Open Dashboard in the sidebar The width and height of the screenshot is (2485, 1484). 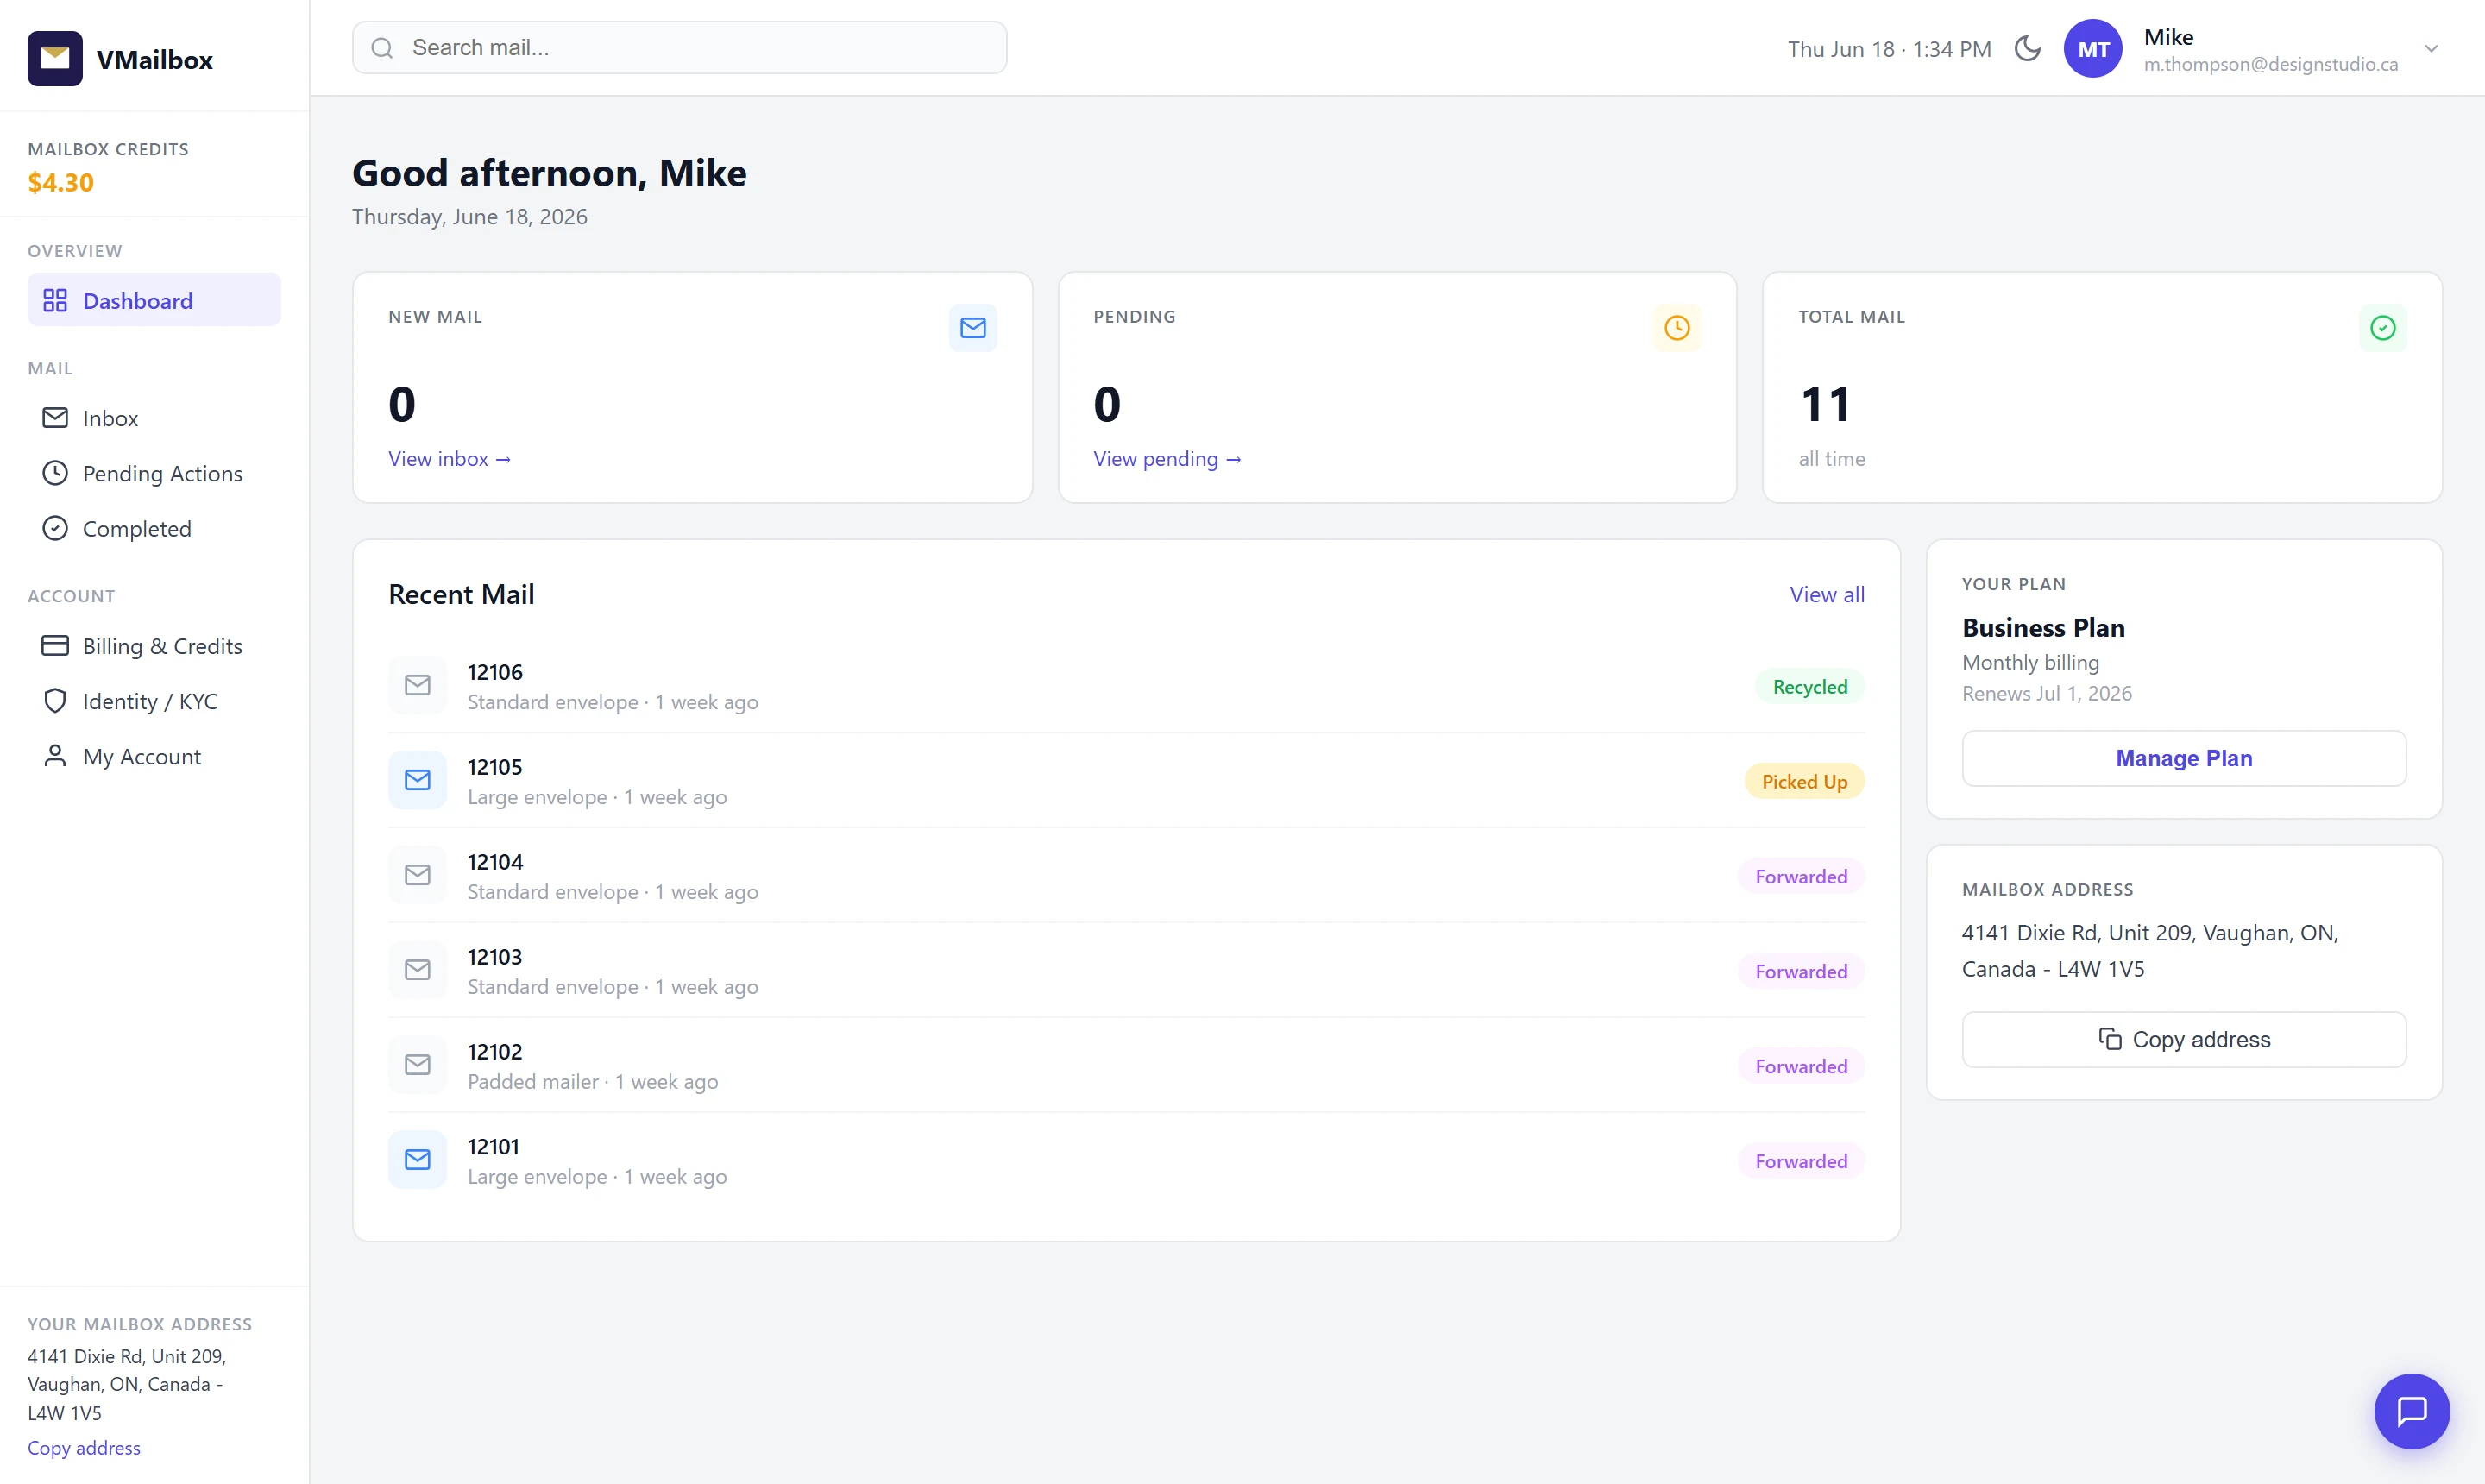(154, 300)
